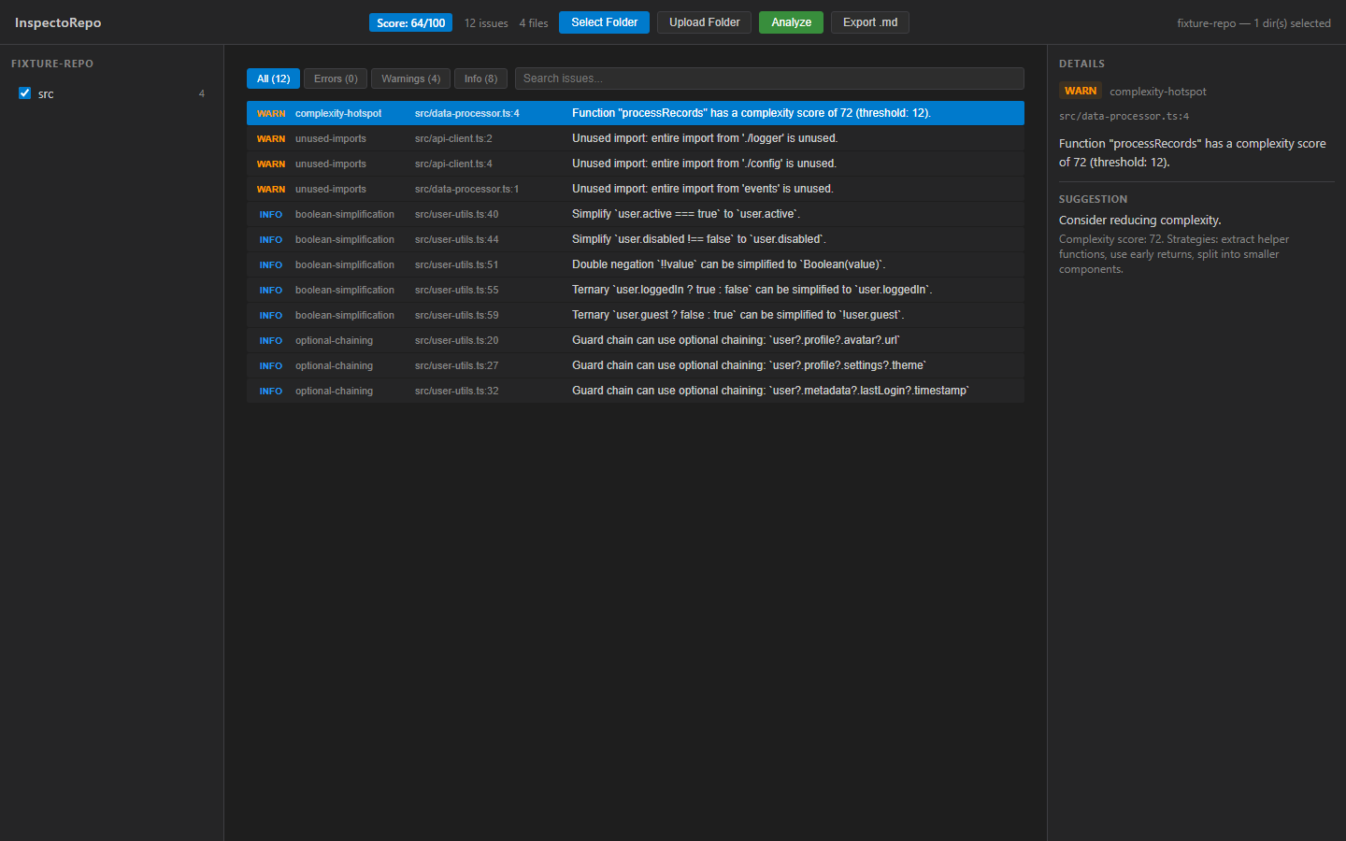Select the optional chaining lastLogin?.timestamp issue
This screenshot has height=841, width=1346.
point(636,391)
